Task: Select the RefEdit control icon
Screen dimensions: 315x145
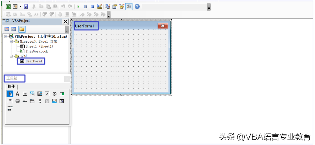Action: click(62, 101)
